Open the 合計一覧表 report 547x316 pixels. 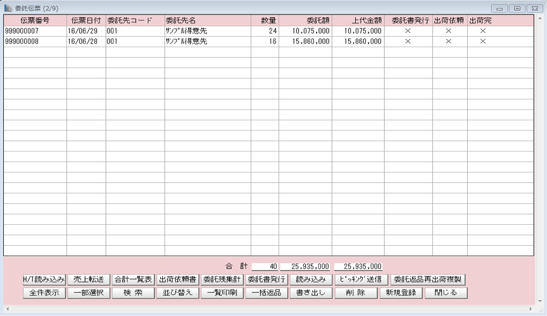coord(133,279)
